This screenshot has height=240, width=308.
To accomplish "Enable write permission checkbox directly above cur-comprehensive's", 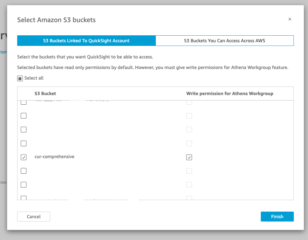I will coord(189,143).
